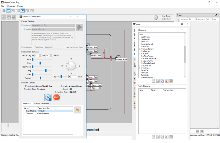Click the fourth main toolbar icon
This screenshot has height=143, width=220.
pyautogui.click(x=18, y=10)
